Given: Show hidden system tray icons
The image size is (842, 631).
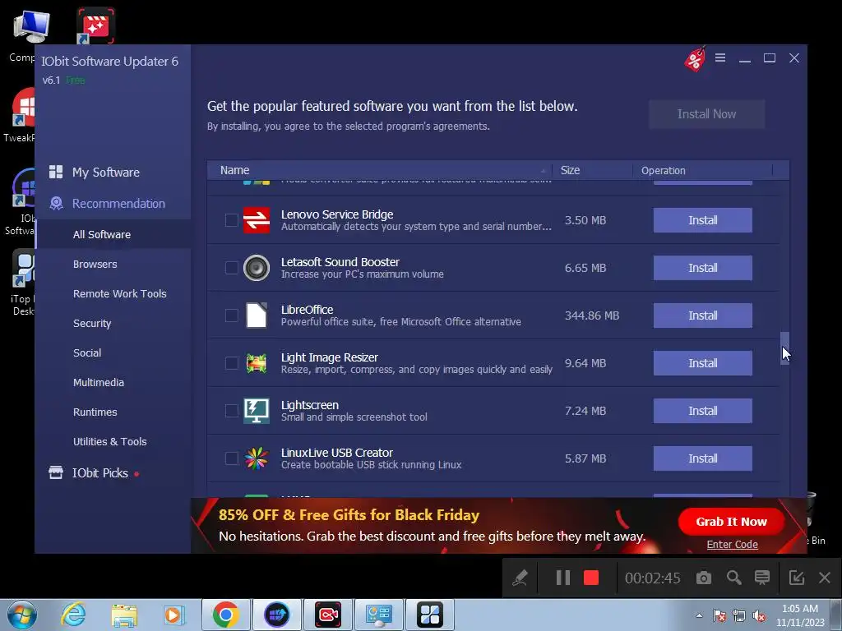Looking at the screenshot, I should (699, 615).
